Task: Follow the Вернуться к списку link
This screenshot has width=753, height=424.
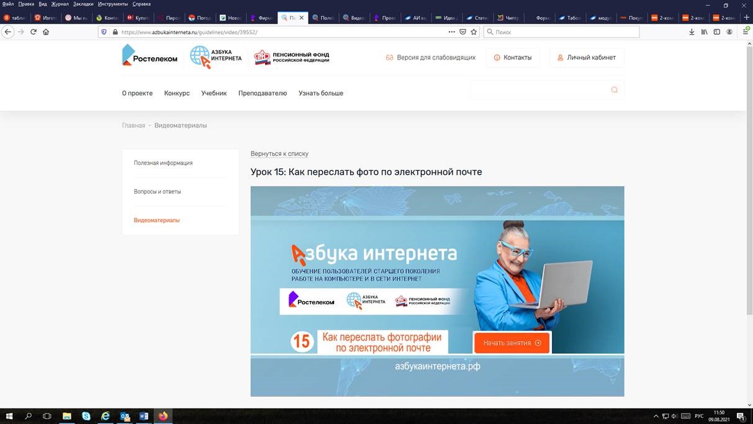Action: pyautogui.click(x=279, y=153)
